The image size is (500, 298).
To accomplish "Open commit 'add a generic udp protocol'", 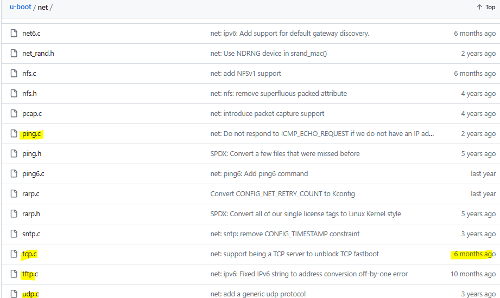I will click(258, 294).
